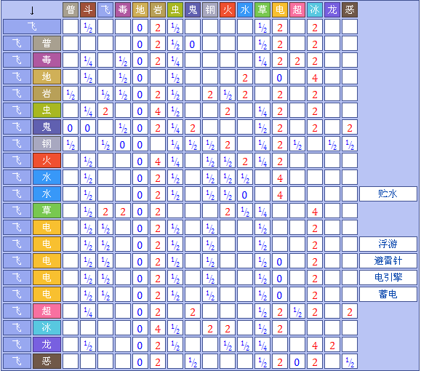Select the single-type 飞 row header
The image size is (421, 371).
tap(32, 27)
